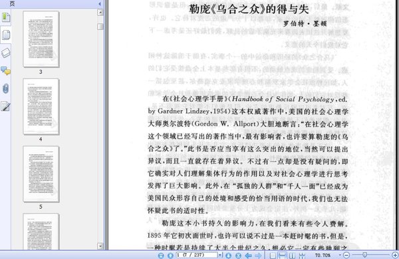The width and height of the screenshot is (399, 259).
Task: Click the page number input field
Action: click(x=197, y=255)
